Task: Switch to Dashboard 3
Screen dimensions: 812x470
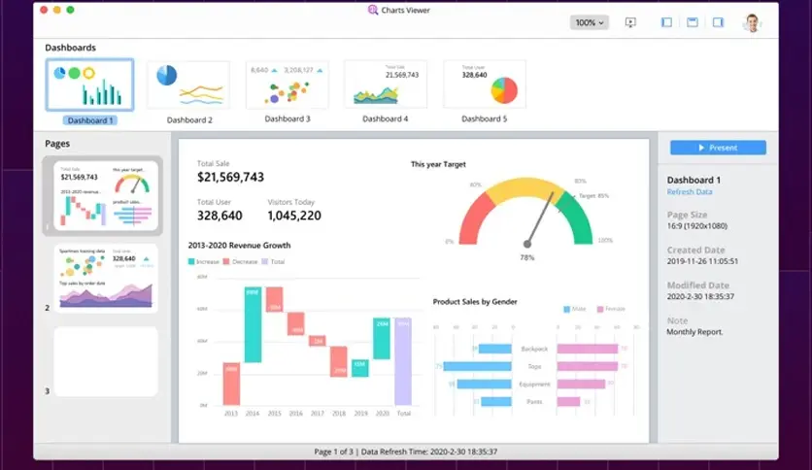Action: coord(288,84)
